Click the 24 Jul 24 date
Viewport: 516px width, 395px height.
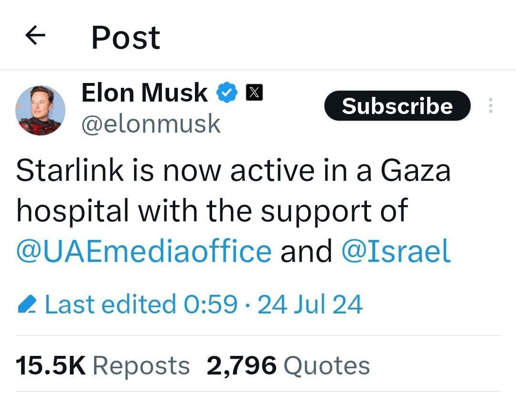click(310, 304)
